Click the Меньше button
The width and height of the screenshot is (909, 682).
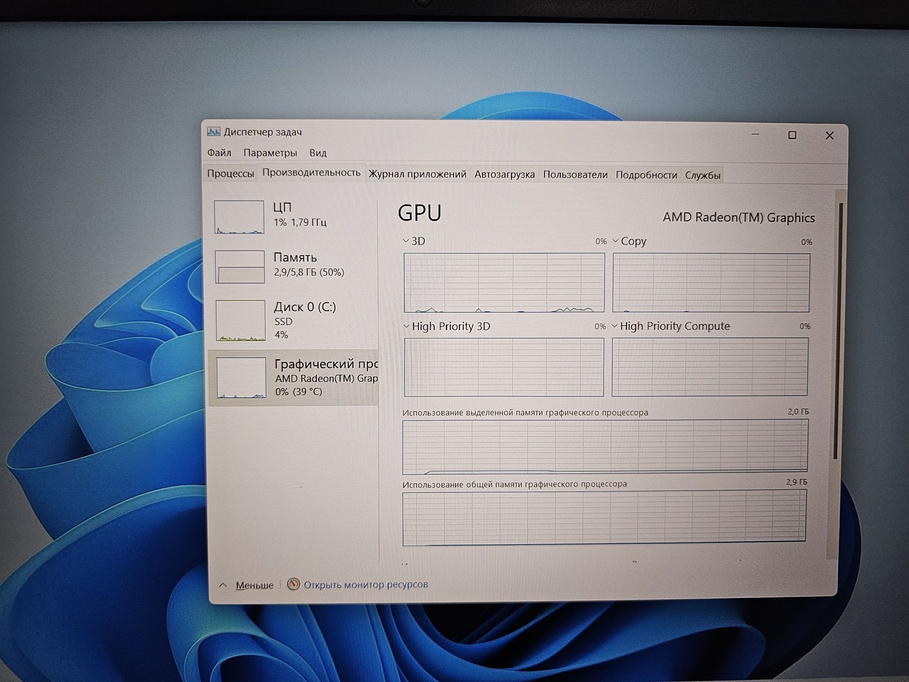coord(255,585)
